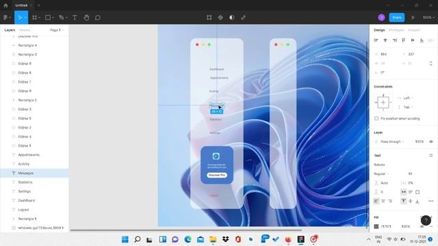Image resolution: width=438 pixels, height=246 pixels.
Task: Click Align left icon
Action: coord(376,40)
